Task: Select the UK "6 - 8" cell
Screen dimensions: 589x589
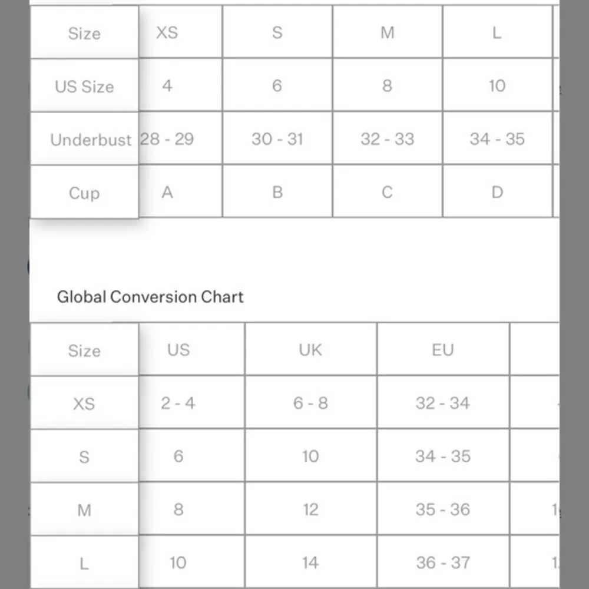Action: [x=310, y=403]
